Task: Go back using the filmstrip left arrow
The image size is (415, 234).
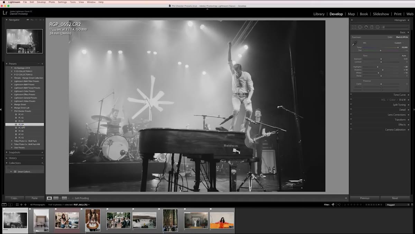Action: [x=21, y=205]
